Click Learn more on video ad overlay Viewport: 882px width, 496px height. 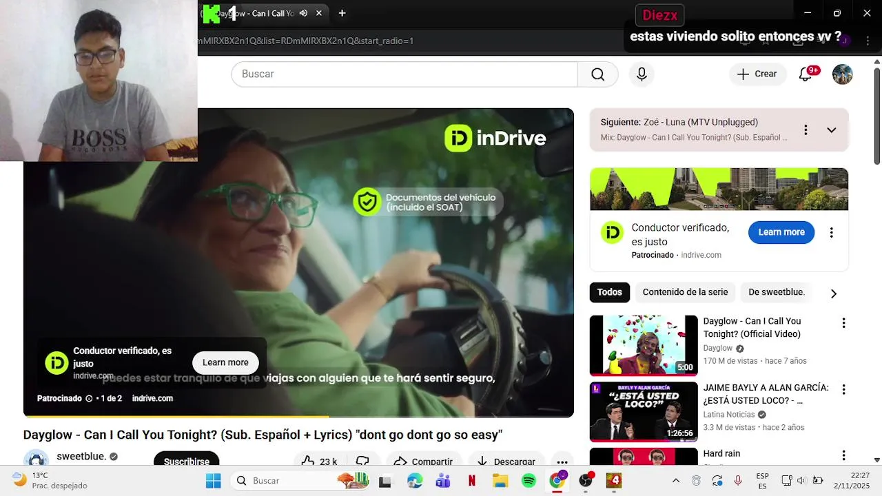pyautogui.click(x=225, y=362)
